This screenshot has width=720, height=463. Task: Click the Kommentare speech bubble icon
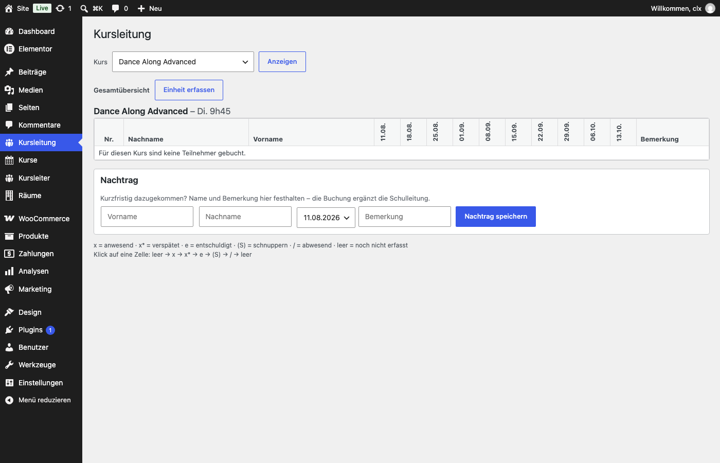point(9,125)
